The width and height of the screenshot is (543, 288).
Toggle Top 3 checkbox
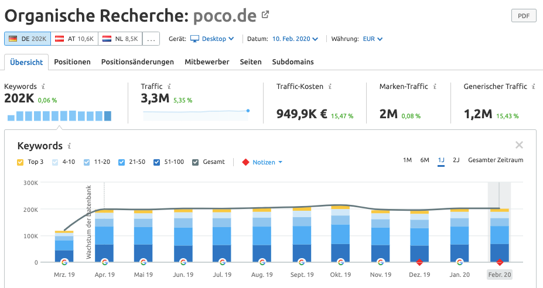tap(20, 162)
